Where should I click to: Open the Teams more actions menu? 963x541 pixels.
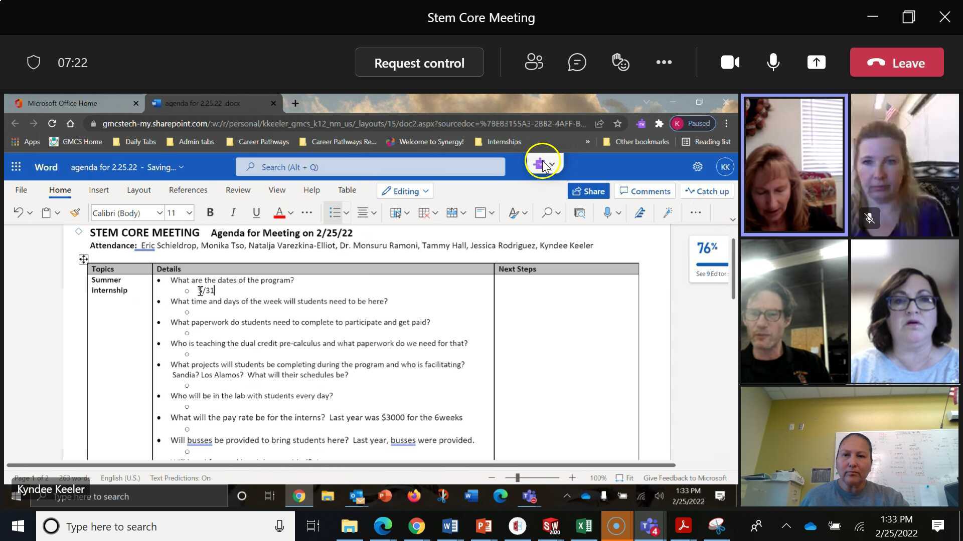click(x=664, y=63)
